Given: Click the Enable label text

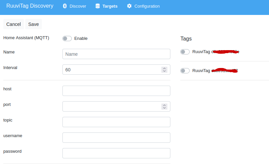Looking at the screenshot, I should 81,39.
